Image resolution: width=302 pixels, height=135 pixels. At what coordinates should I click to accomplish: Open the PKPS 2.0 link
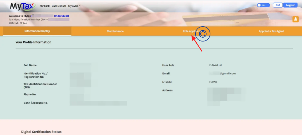pyautogui.click(x=45, y=6)
